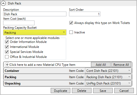Click the Delete button
137x95 pixels.
pos(82,91)
